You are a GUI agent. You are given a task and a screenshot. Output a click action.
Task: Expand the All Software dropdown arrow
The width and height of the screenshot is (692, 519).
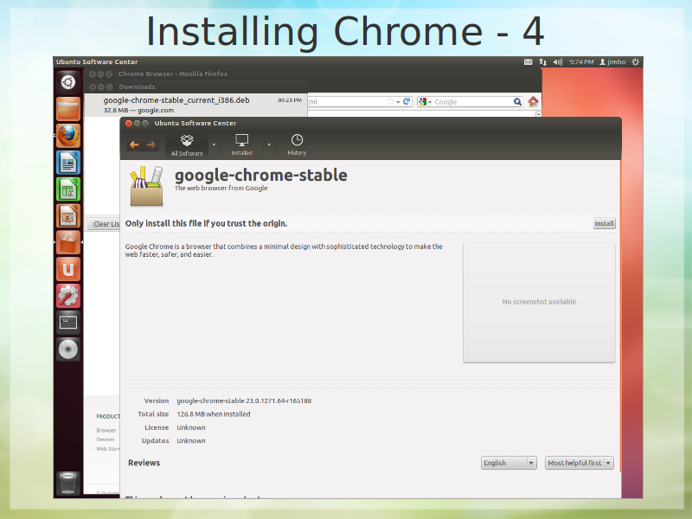(214, 144)
